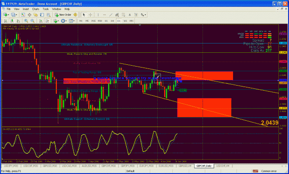Draw a vertical line tool
Screen dimensions: 289x174
tap(98, 15)
